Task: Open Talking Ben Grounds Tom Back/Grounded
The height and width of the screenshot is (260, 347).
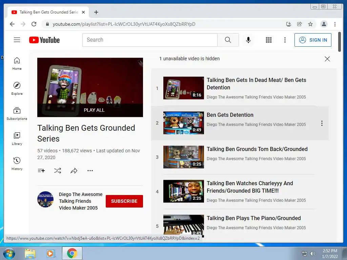Action: [x=257, y=149]
